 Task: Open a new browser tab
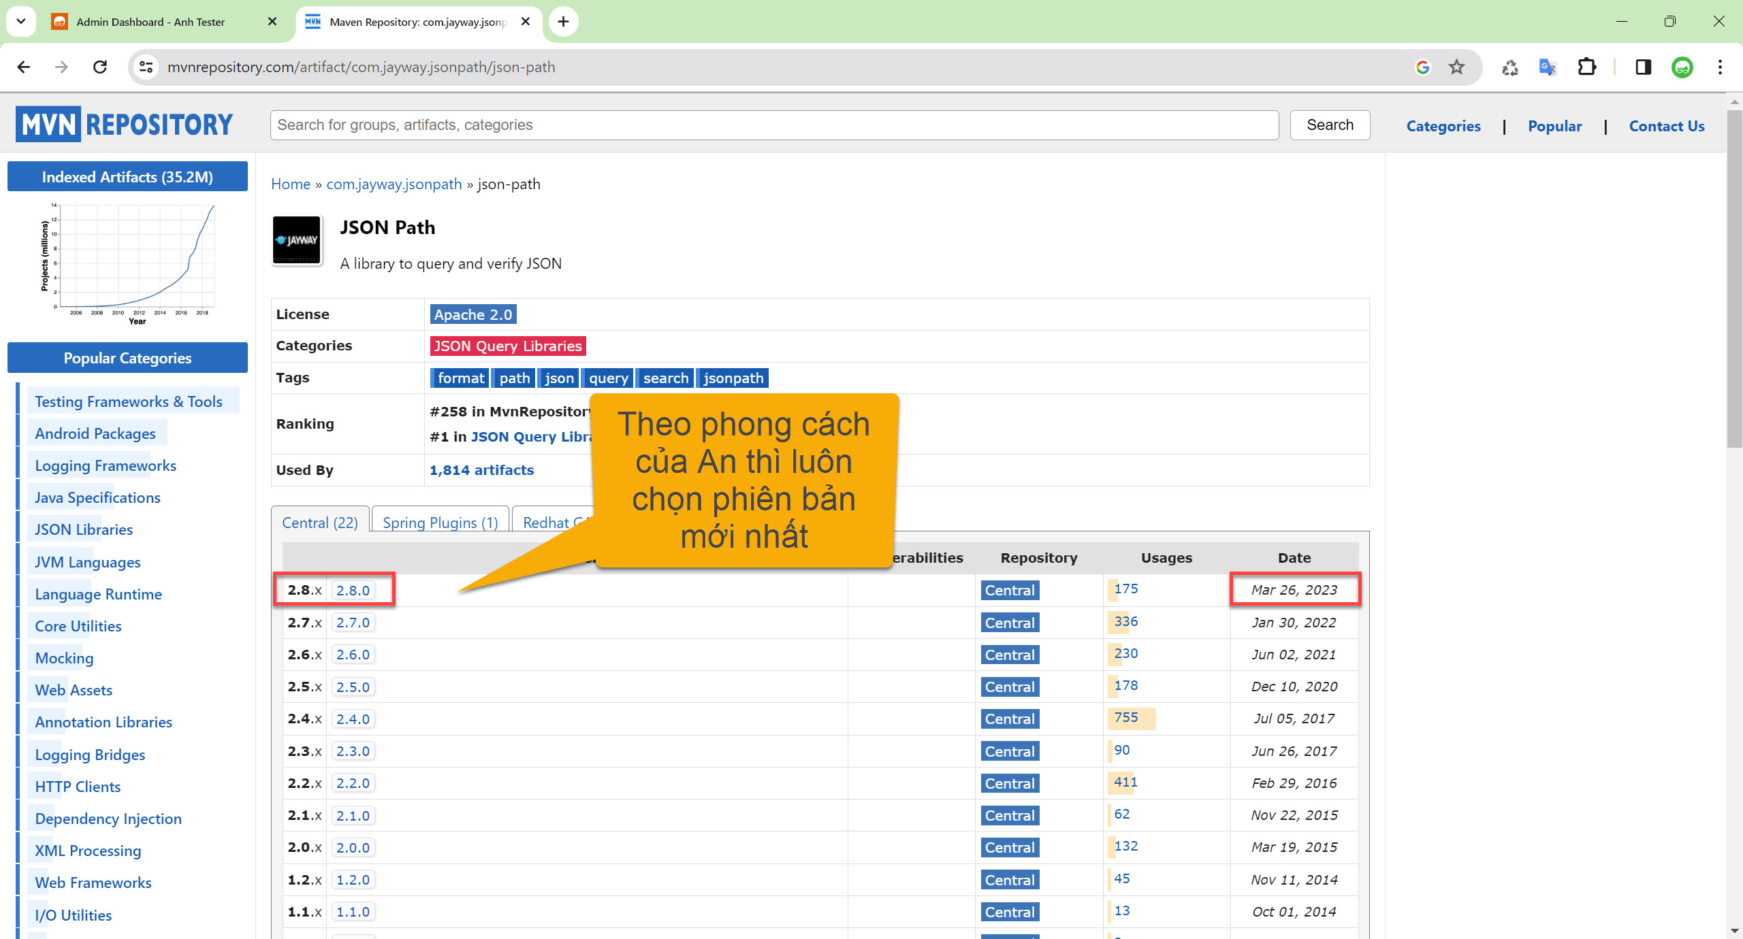(563, 22)
